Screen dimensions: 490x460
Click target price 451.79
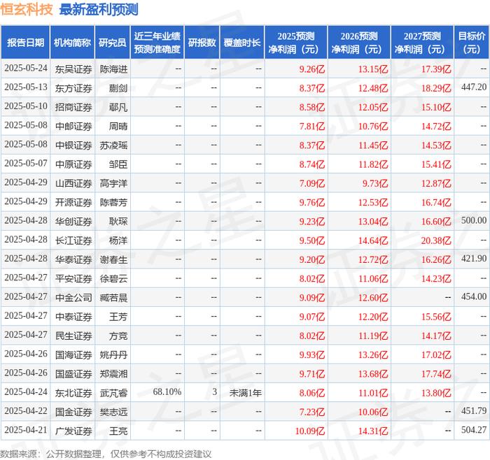tap(474, 410)
